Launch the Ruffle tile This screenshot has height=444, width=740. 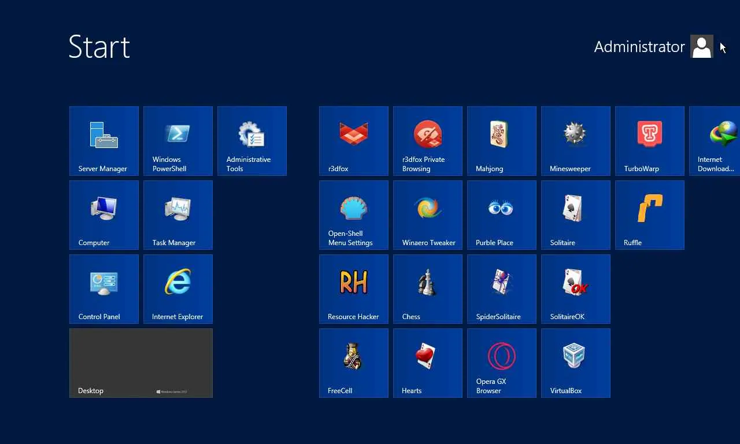[650, 215]
